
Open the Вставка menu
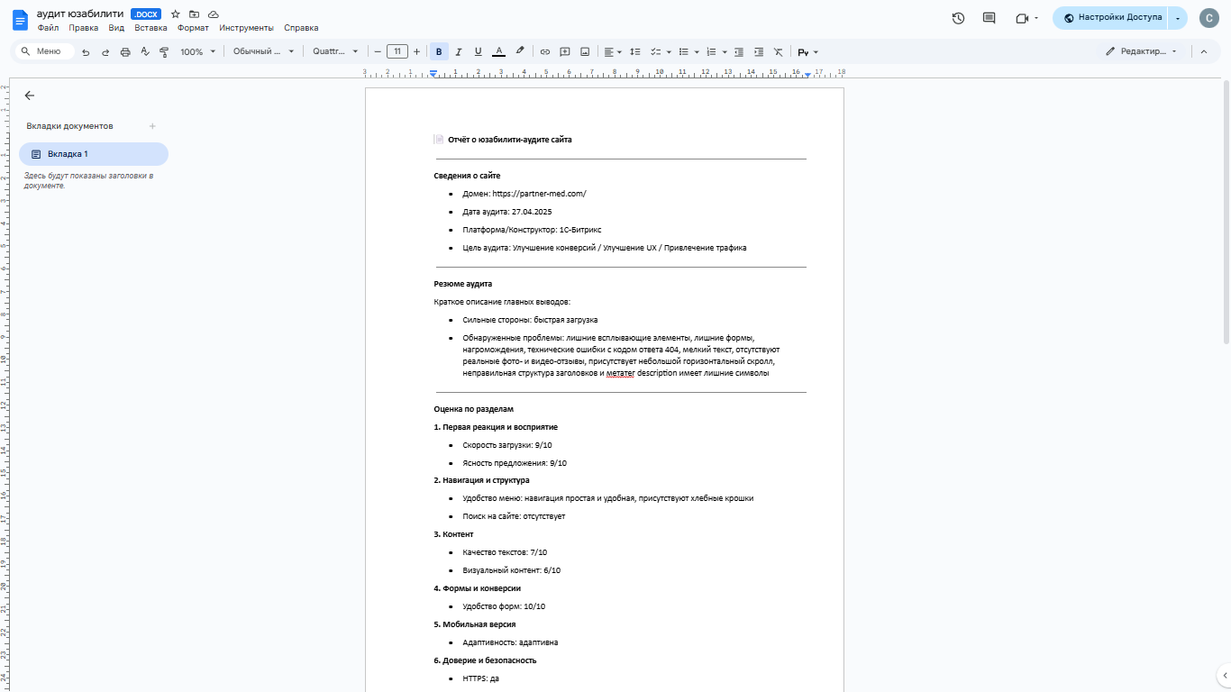(x=150, y=27)
